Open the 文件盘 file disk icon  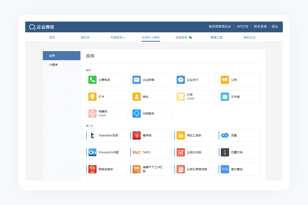(x=225, y=97)
